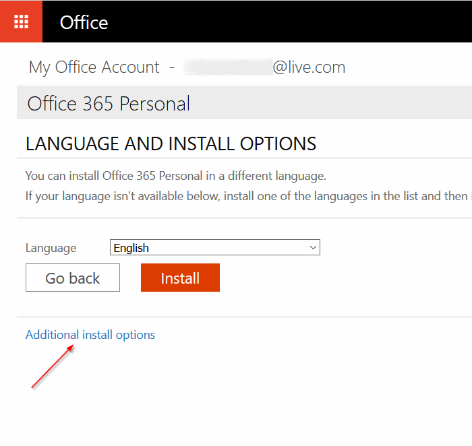
Task: Open the Office app launcher grid icon
Action: [21, 22]
